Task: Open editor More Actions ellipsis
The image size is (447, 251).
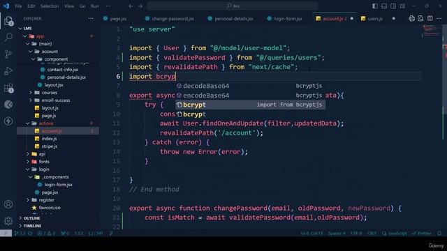Action: pos(439,19)
